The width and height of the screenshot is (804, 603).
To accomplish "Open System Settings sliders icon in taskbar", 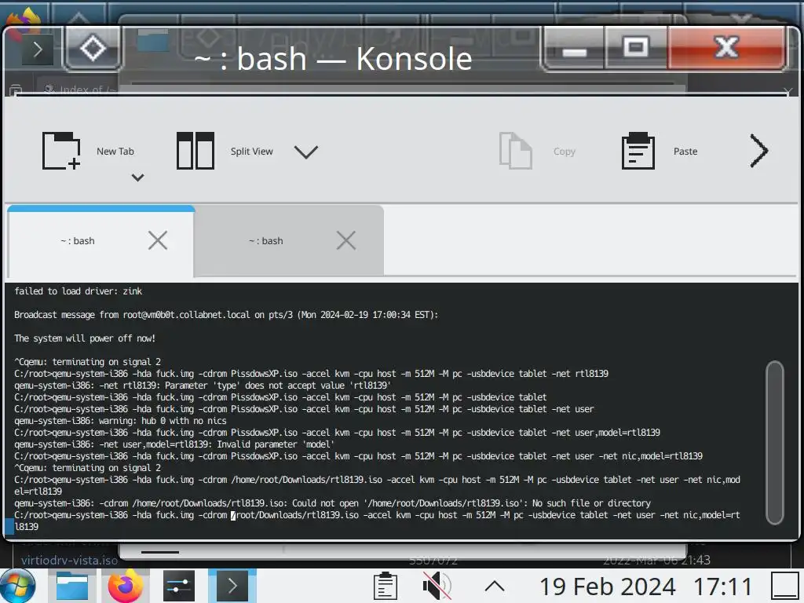I will click(179, 586).
